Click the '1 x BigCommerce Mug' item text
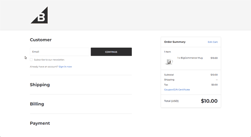251x137 pixels. tap(190, 58)
